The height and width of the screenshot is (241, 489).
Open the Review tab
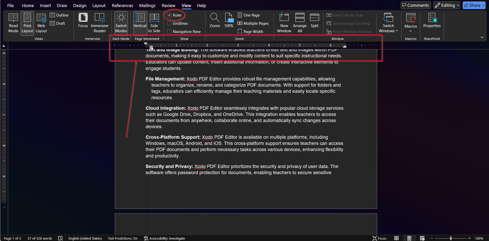pos(168,5)
